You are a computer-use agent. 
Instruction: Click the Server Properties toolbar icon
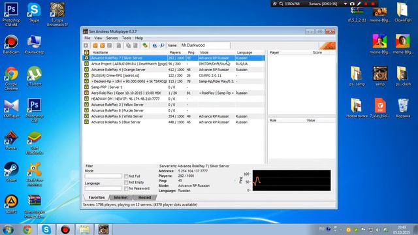click(x=135, y=46)
